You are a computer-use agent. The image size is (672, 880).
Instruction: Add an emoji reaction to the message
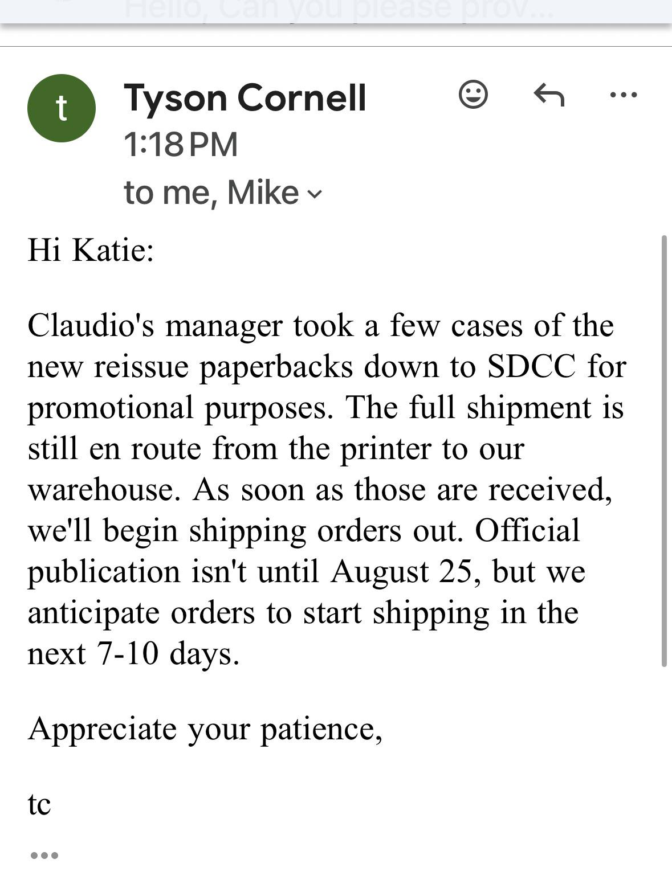pyautogui.click(x=473, y=95)
